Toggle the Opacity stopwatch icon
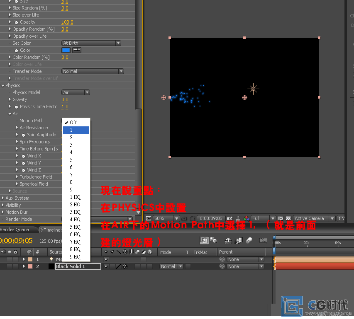The width and height of the screenshot is (354, 319). [17, 22]
